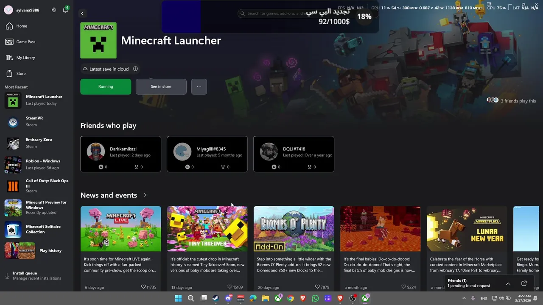
Task: Click the Latest save in cloud info icon
Action: (135, 69)
